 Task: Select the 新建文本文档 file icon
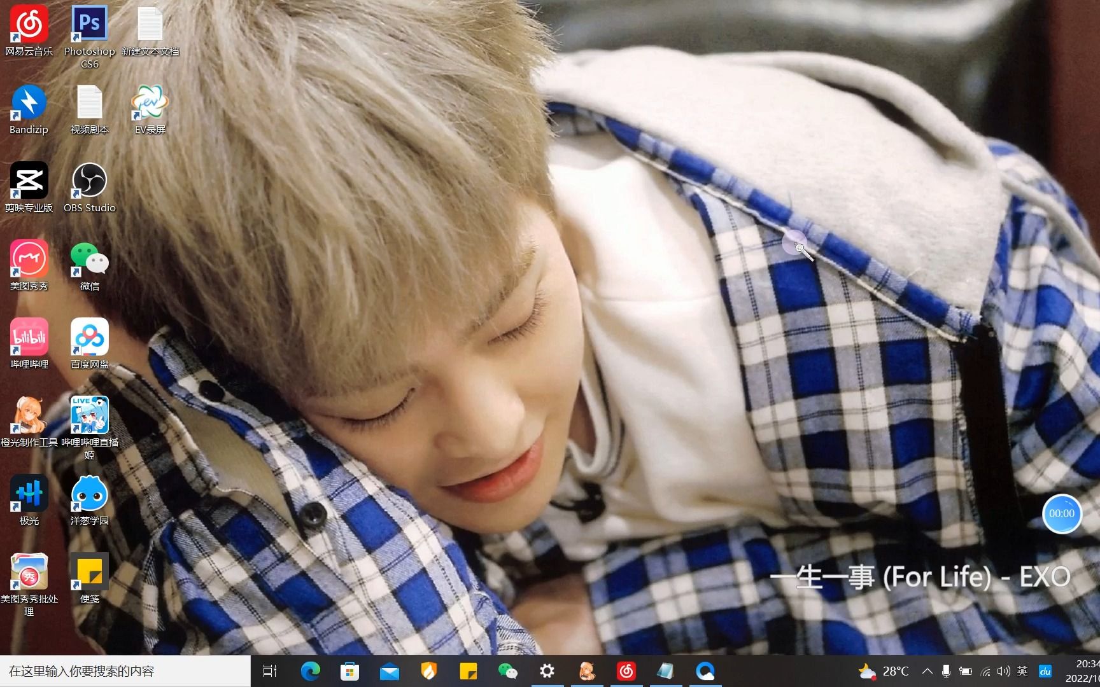coord(150,32)
